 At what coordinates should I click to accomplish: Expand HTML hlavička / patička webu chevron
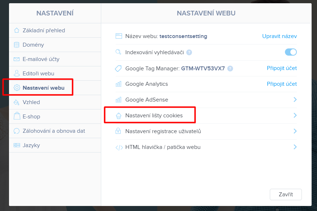coord(295,147)
